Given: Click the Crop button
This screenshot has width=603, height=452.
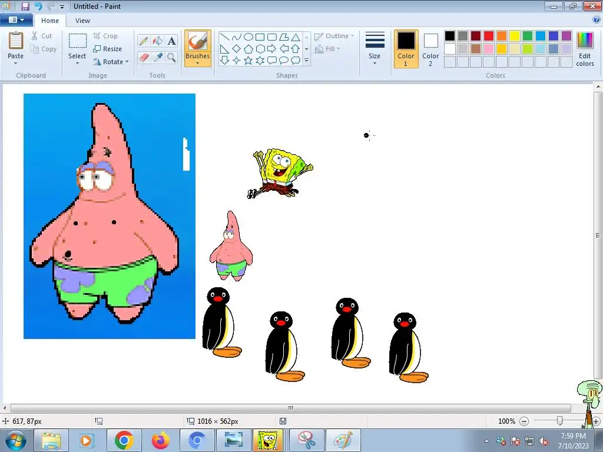Looking at the screenshot, I should coord(105,36).
